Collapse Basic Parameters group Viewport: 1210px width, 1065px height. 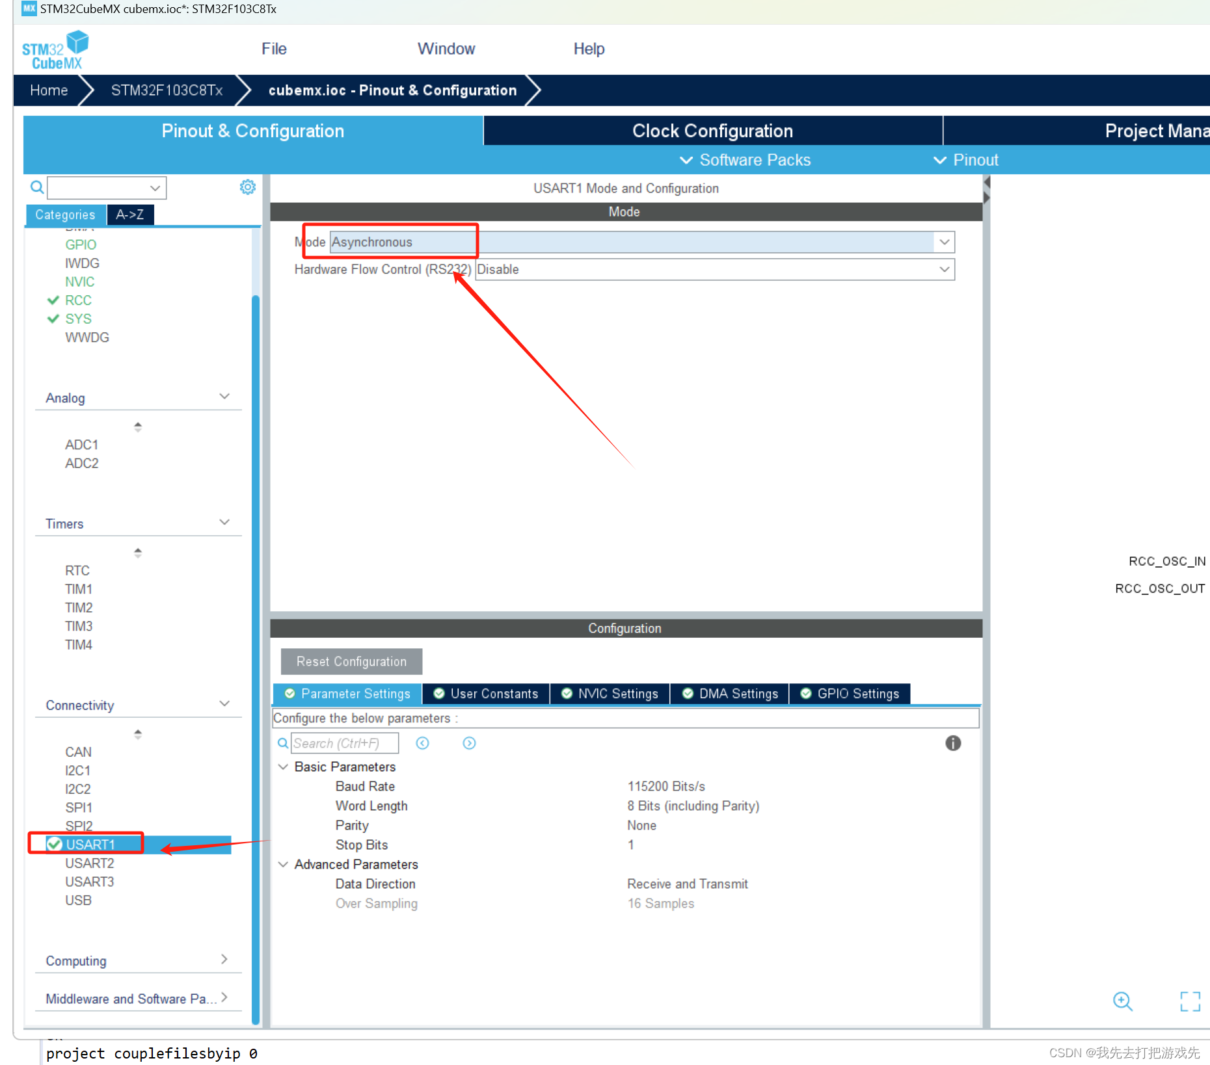point(283,767)
